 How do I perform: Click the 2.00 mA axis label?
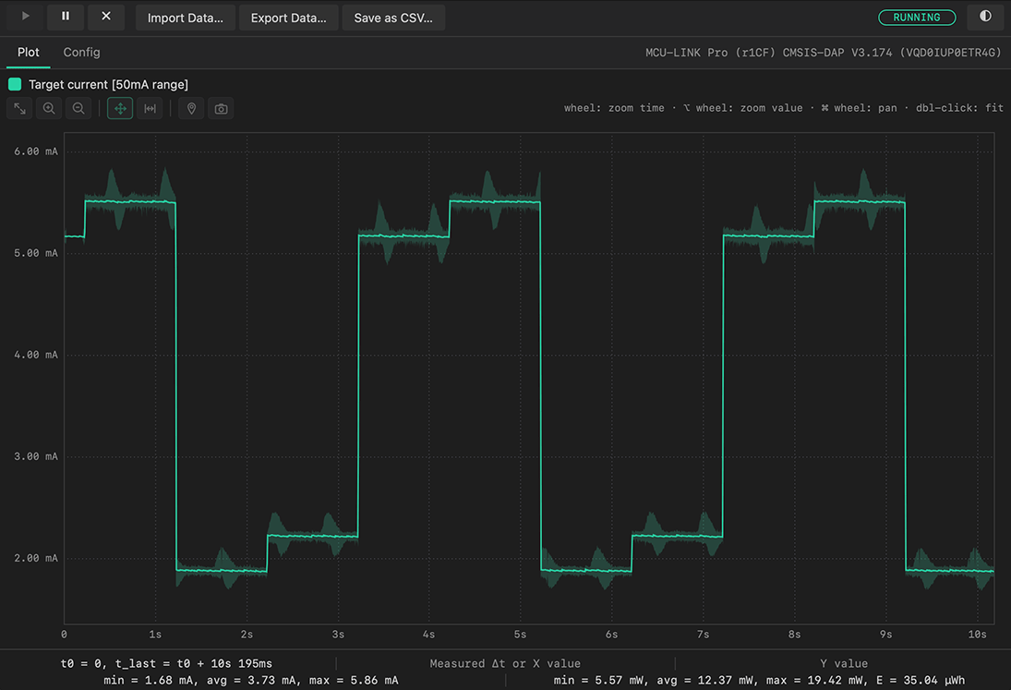tap(36, 559)
